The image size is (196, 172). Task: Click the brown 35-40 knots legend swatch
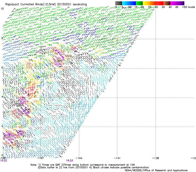tap(167, 3)
